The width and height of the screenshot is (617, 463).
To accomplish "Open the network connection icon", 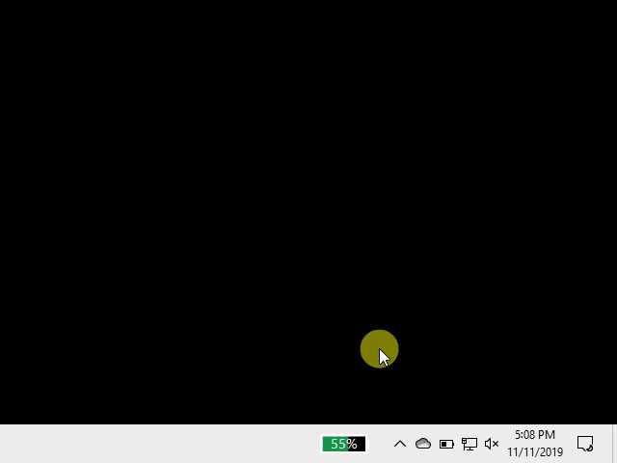I will coord(469,444).
